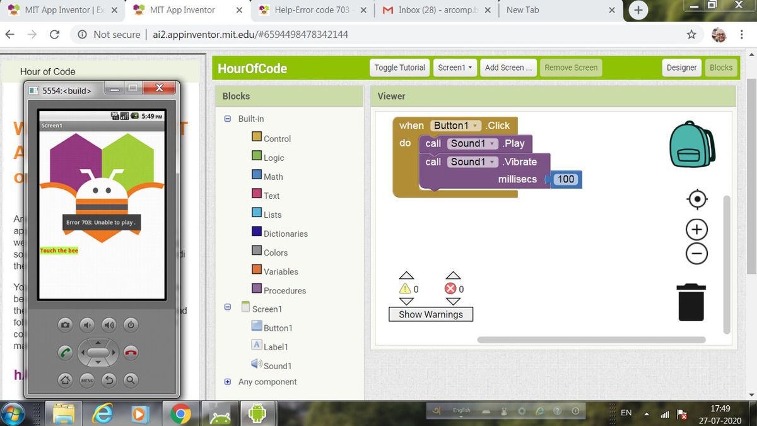Click Show Warnings below the counters
The image size is (757, 426).
(430, 314)
